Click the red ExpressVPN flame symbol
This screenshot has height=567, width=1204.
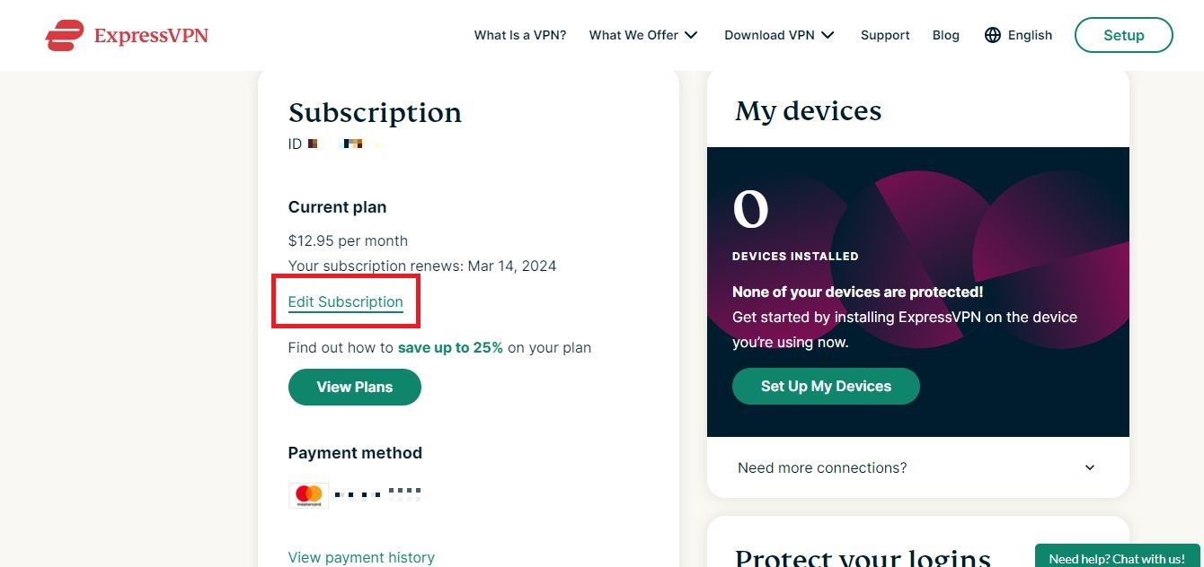64,35
